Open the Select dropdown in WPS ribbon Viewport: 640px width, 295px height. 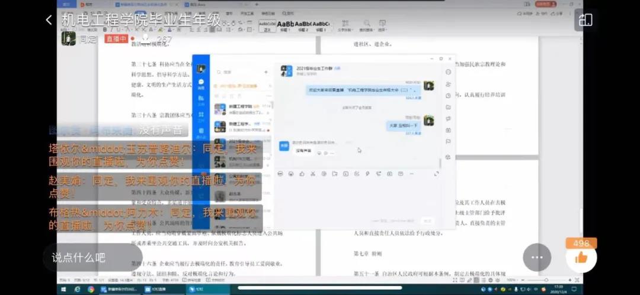(x=382, y=25)
